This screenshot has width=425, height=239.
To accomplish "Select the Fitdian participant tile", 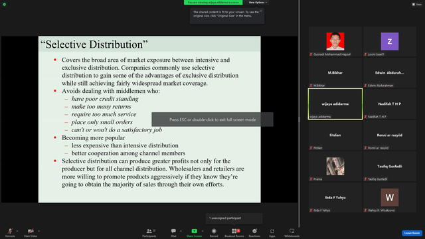I will 335,135.
